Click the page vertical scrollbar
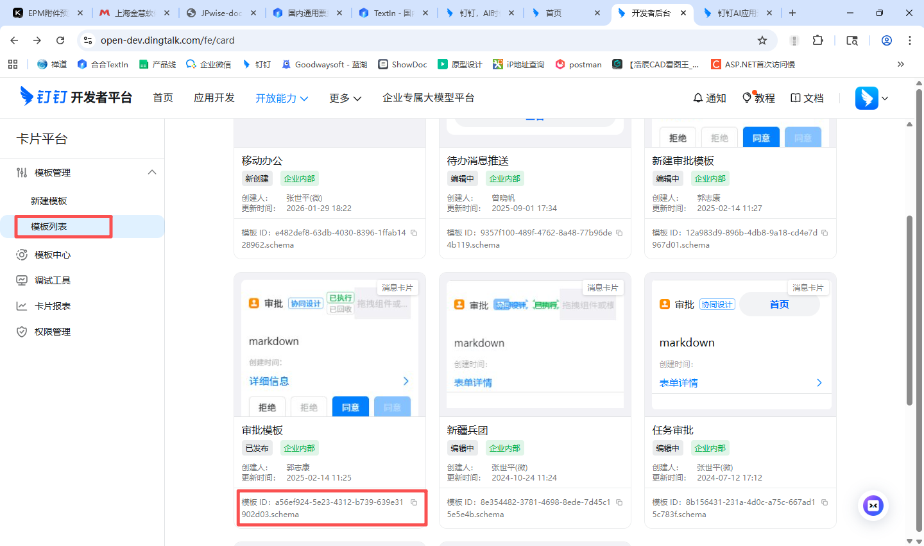924x546 pixels. (909, 308)
